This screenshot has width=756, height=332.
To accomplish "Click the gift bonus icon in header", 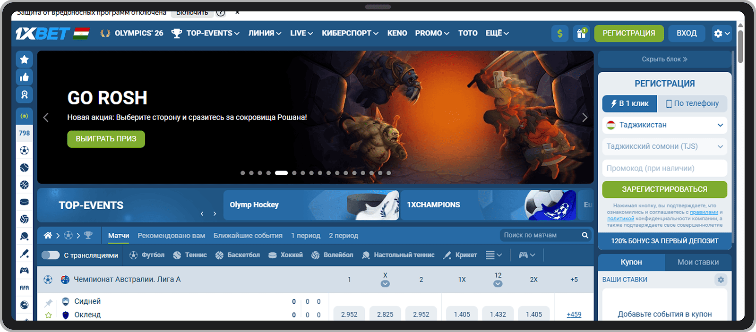I will click(x=581, y=33).
